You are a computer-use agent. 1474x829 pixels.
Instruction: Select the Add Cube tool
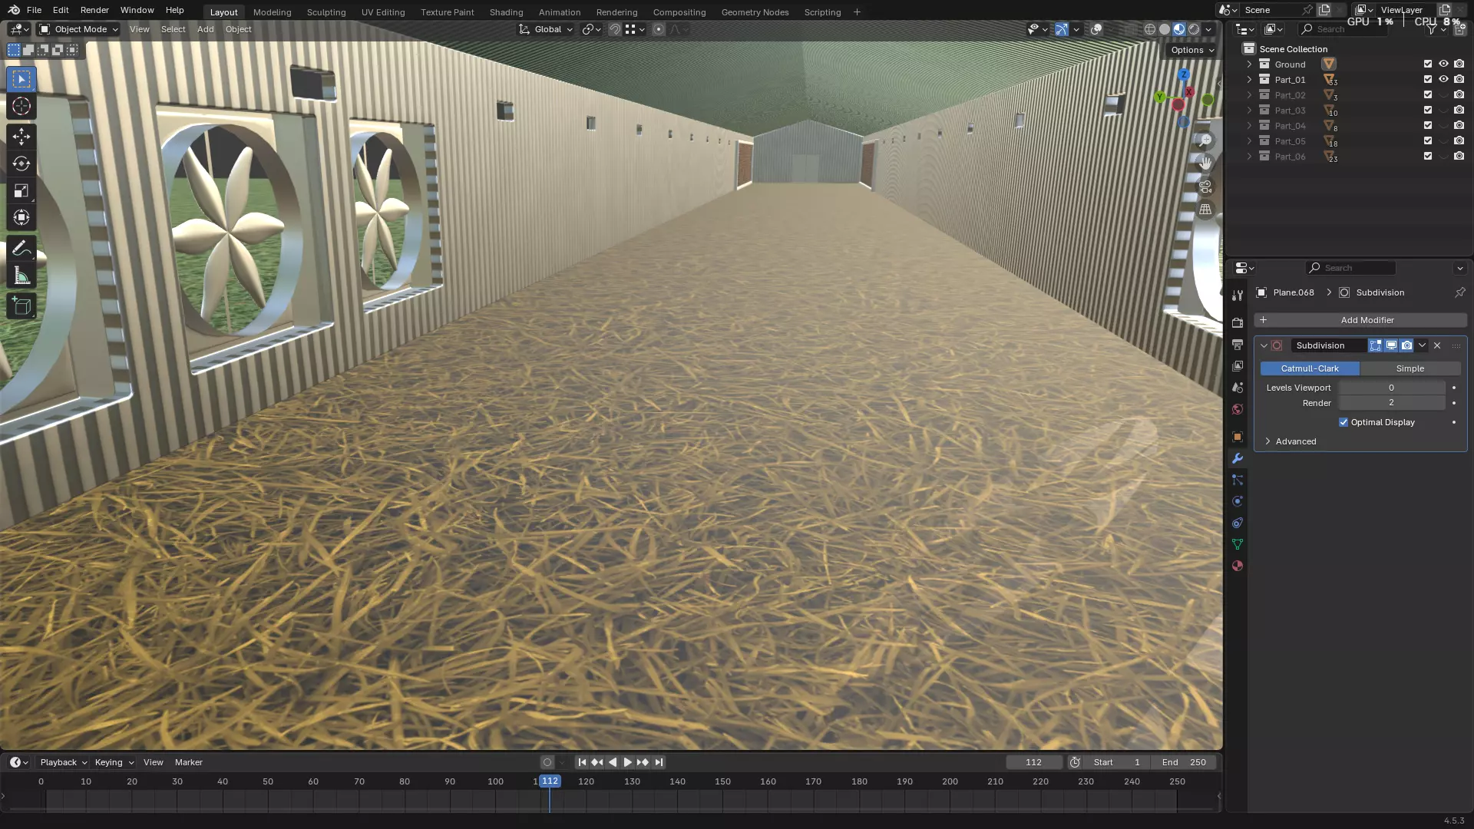(x=21, y=306)
